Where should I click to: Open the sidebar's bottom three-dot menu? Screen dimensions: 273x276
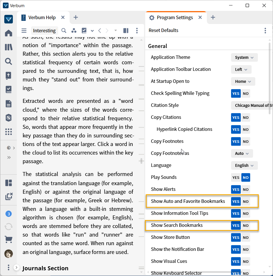point(9,267)
